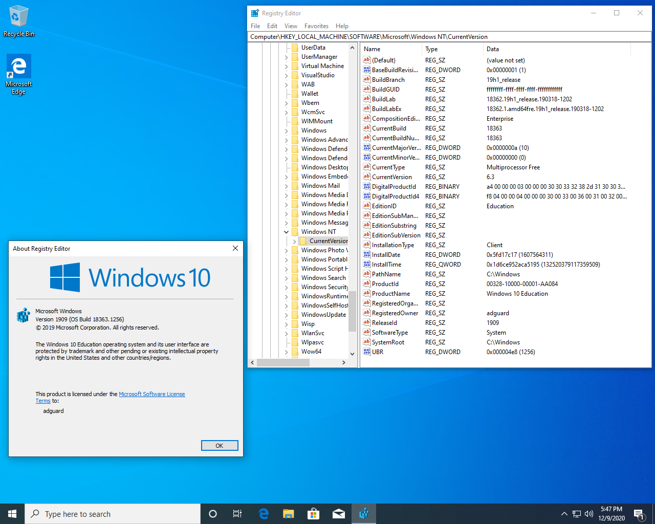This screenshot has width=655, height=524.
Task: Expand the Wow64 tree node
Action: 287,352
